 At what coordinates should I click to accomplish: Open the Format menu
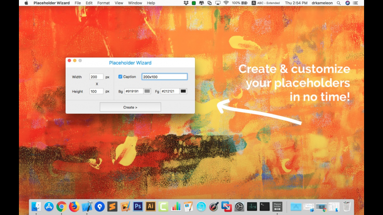pos(103,3)
